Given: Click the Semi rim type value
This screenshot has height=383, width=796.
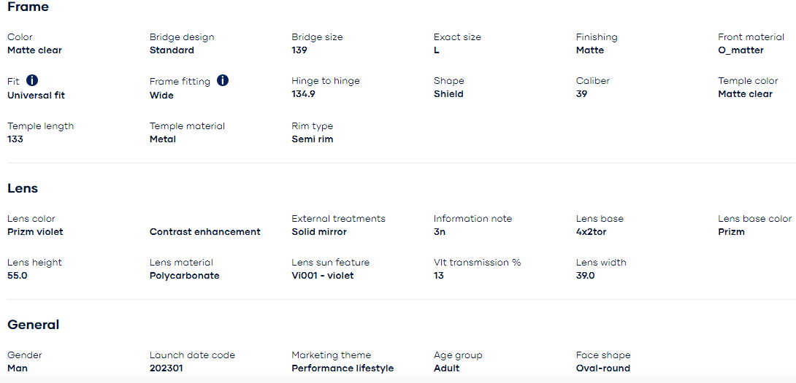Looking at the screenshot, I should [x=312, y=139].
